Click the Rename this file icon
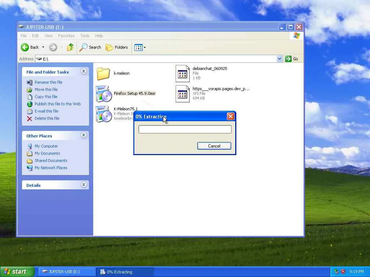Screen dimensions: 370x277 point(30,83)
